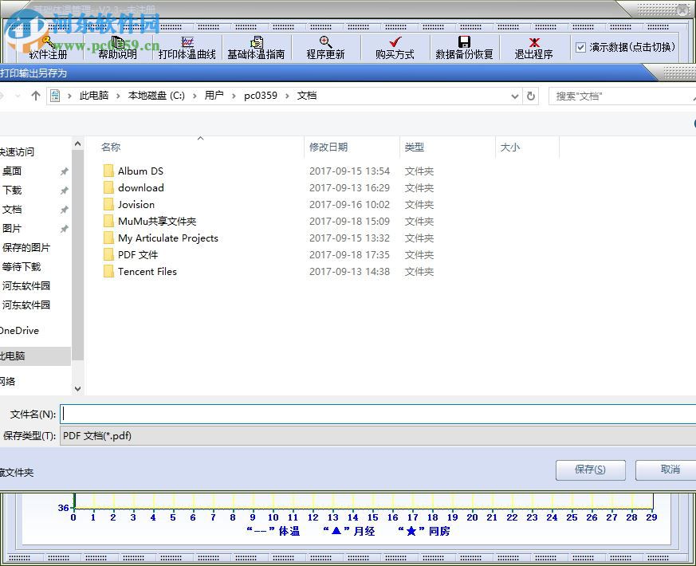Expand chevron after pc0359 in path
This screenshot has width=696, height=566.
pos(287,96)
